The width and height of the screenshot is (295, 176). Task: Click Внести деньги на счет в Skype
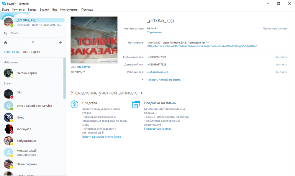pos(101,137)
